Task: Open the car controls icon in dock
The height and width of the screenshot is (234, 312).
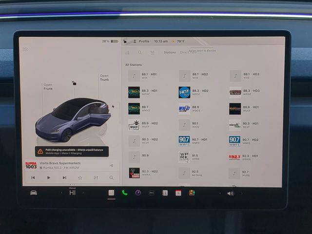Action: click(34, 193)
